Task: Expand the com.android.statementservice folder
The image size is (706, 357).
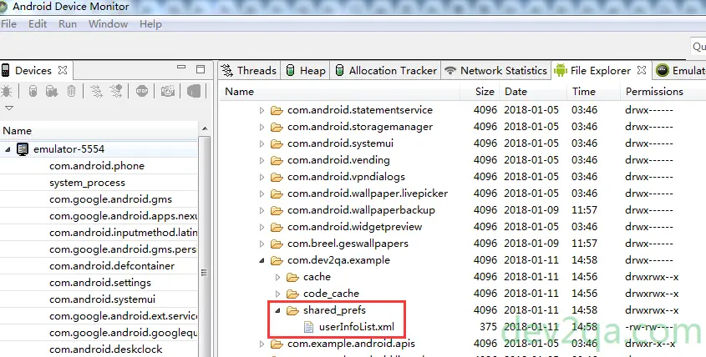Action: coord(262,110)
